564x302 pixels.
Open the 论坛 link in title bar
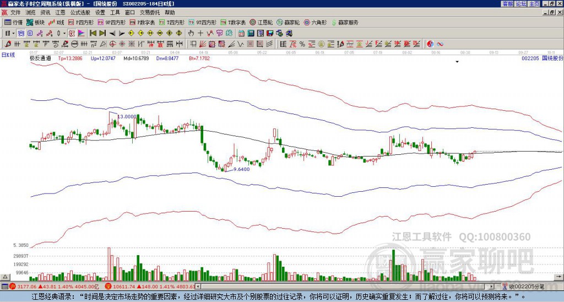point(520,4)
